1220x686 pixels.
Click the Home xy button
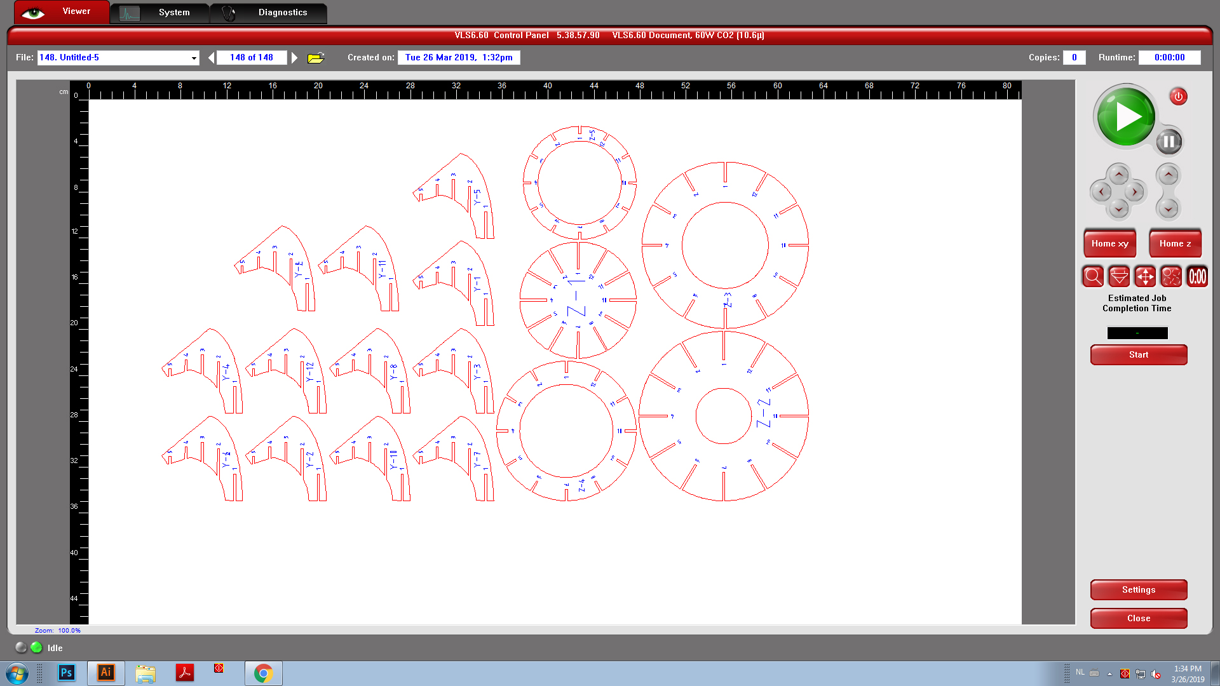1109,243
